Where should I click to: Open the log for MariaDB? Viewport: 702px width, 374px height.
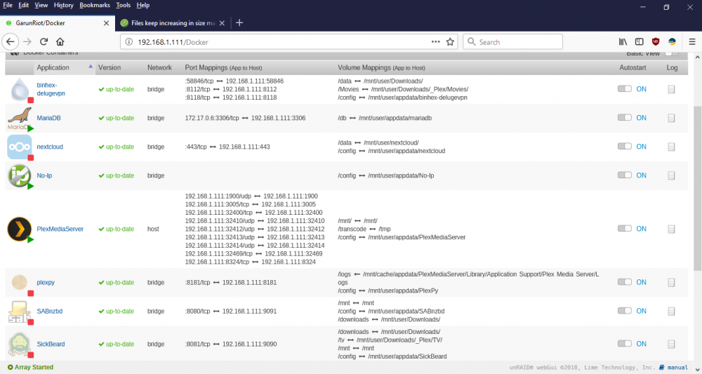(x=671, y=118)
